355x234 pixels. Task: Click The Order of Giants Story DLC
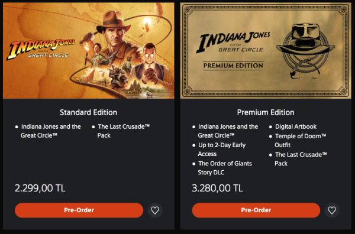pyautogui.click(x=225, y=168)
